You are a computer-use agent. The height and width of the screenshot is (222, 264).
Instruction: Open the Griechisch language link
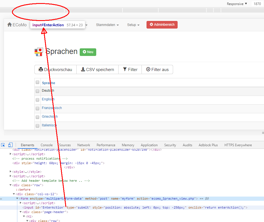(50, 117)
